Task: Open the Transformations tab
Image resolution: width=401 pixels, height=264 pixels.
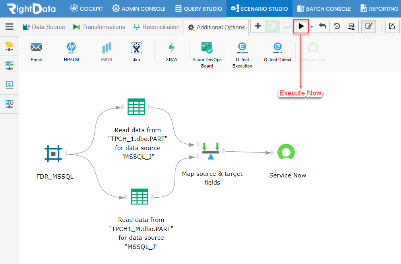Action: click(99, 27)
